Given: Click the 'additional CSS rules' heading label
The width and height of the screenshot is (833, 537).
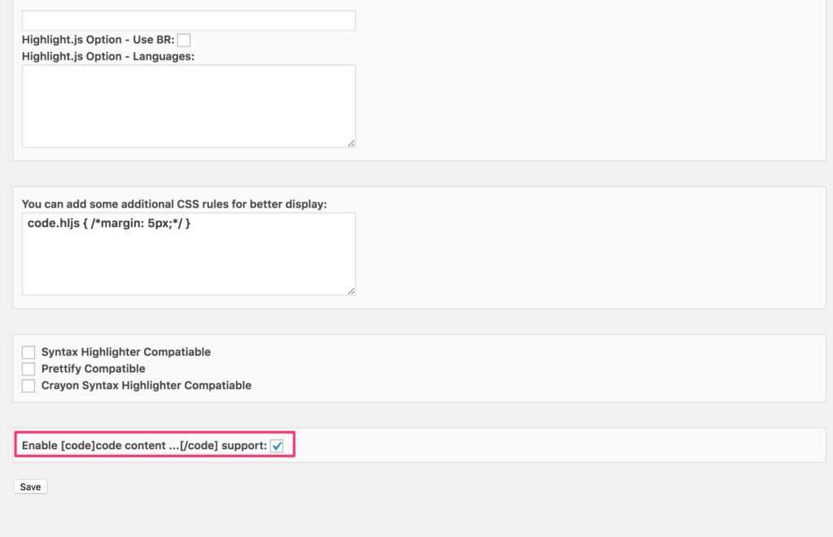Looking at the screenshot, I should pyautogui.click(x=174, y=204).
